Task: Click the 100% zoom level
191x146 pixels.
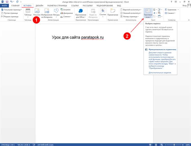Action: [x=188, y=145]
